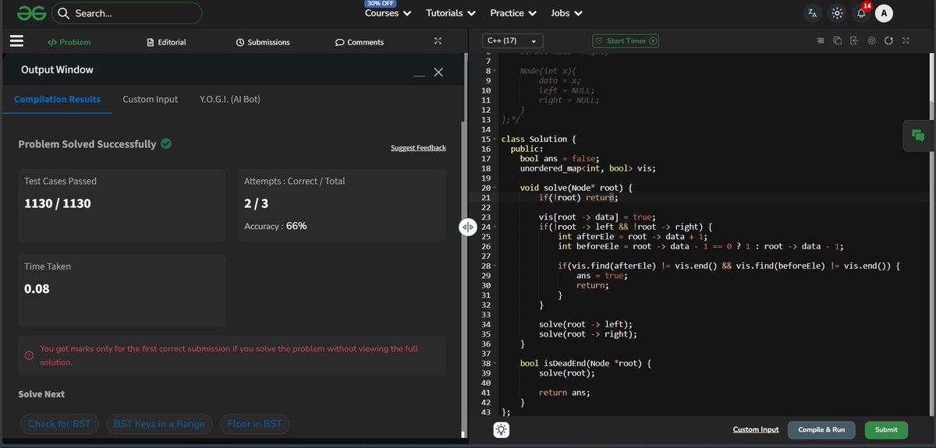
Task: Click the '30% OFF' badge
Action: [x=379, y=3]
